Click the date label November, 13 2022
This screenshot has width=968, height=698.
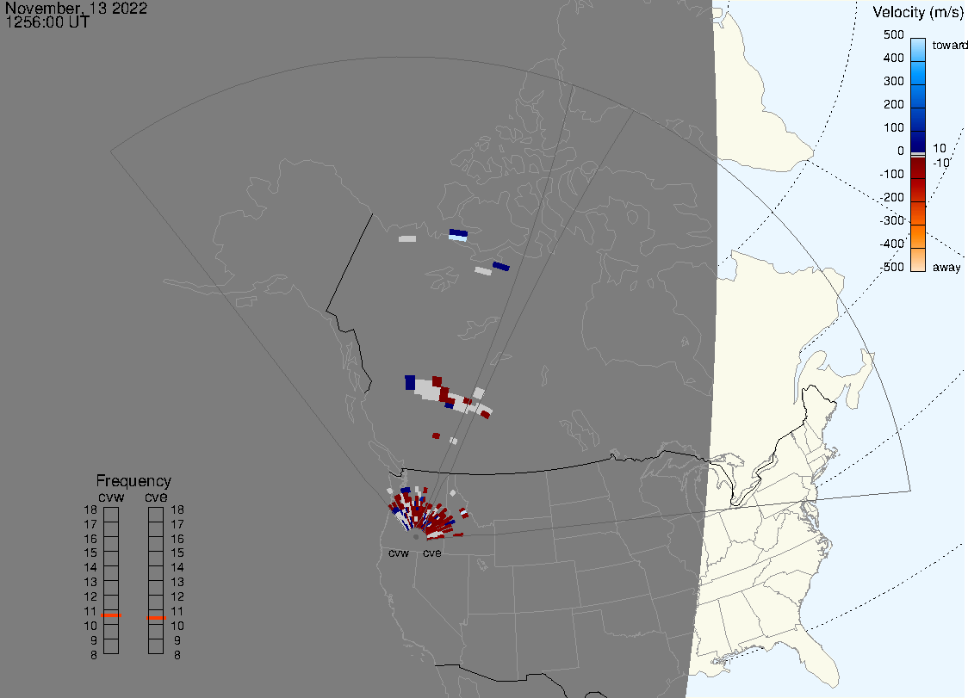[76, 8]
